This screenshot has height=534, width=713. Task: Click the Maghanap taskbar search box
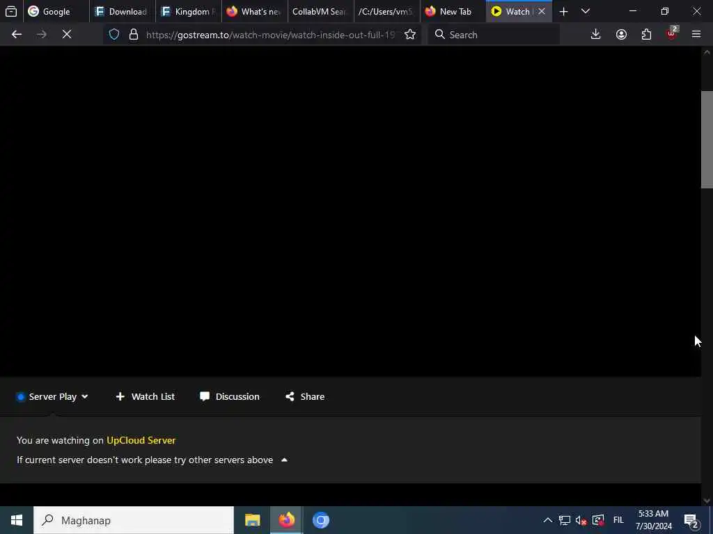click(x=134, y=520)
